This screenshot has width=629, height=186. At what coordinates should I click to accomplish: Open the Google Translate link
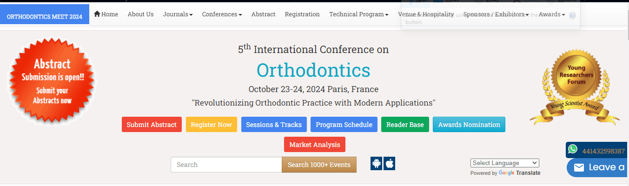pos(519,173)
